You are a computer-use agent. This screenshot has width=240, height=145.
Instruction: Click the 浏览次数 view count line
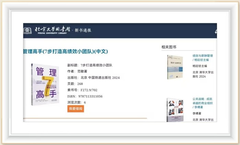(77, 102)
